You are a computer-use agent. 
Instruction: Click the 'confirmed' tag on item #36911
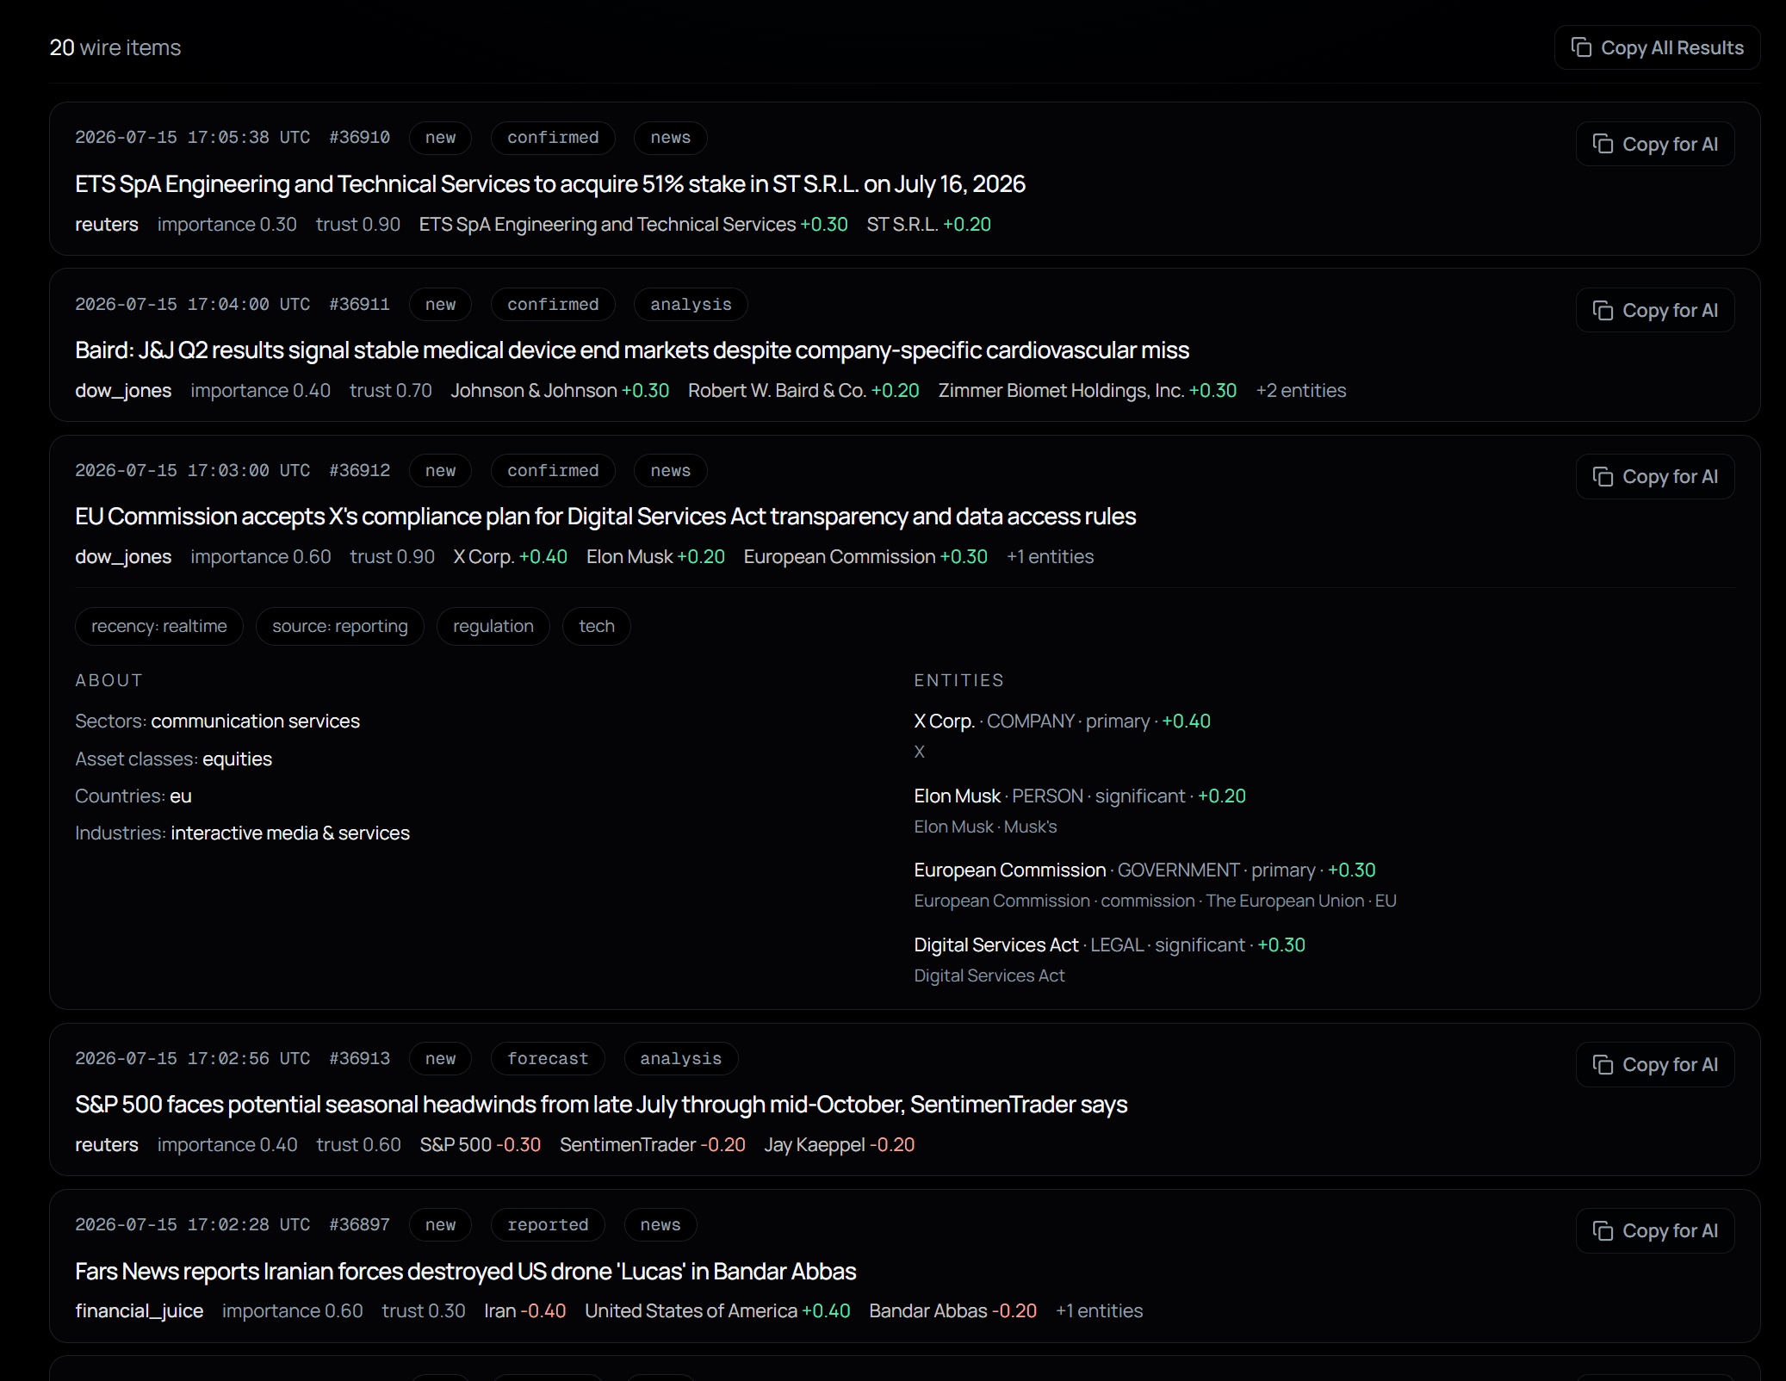coord(553,304)
